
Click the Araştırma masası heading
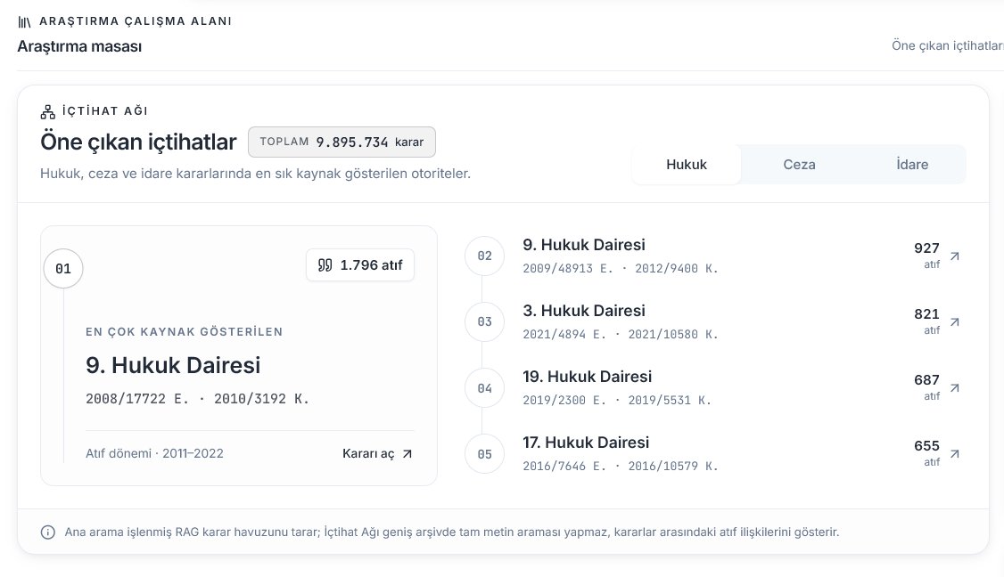point(79,46)
